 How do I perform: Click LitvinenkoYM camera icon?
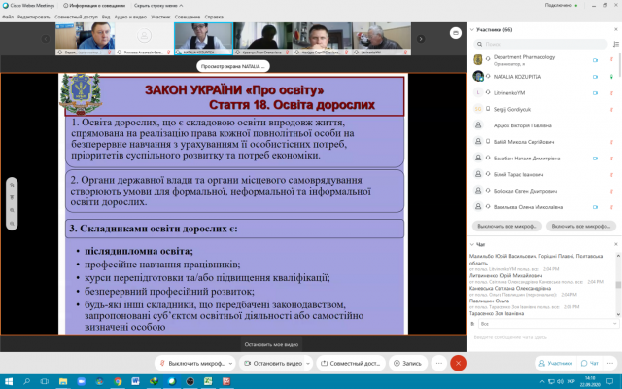pos(595,93)
